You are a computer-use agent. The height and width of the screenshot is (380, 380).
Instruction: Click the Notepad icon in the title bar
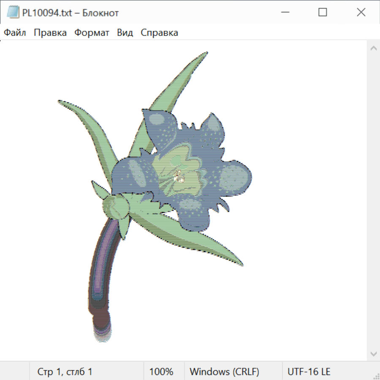pos(13,13)
